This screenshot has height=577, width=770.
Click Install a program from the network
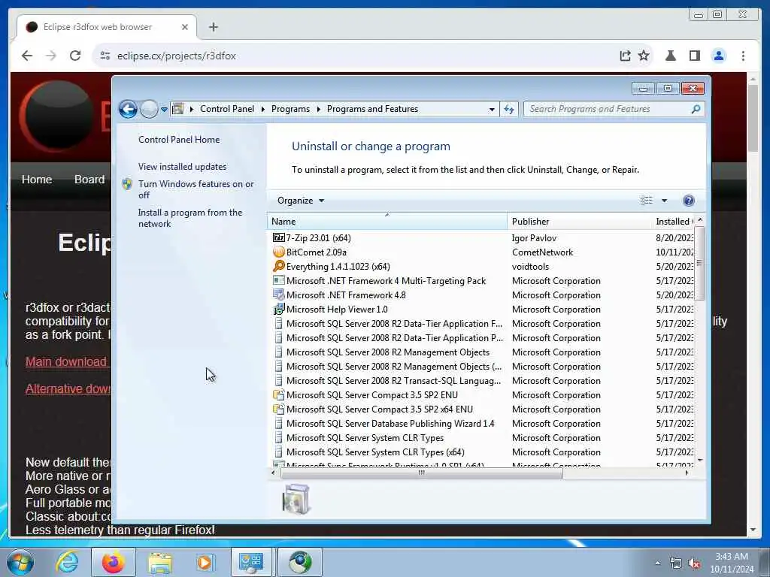pos(190,218)
